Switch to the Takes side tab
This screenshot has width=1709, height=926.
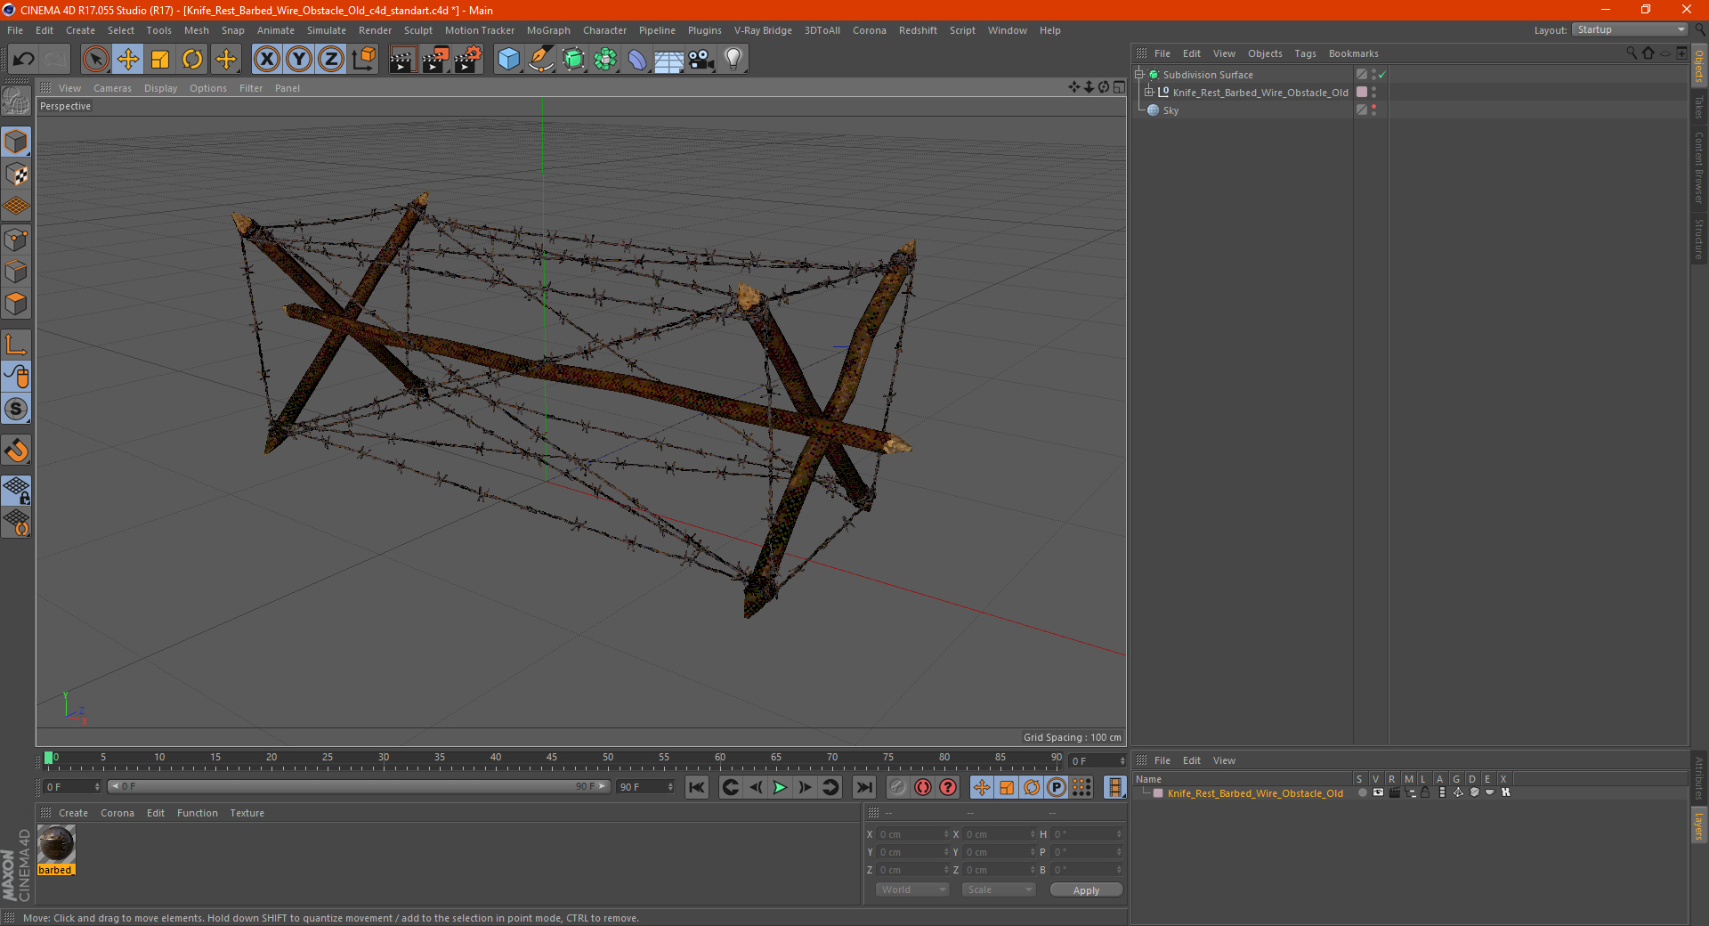coord(1699,107)
